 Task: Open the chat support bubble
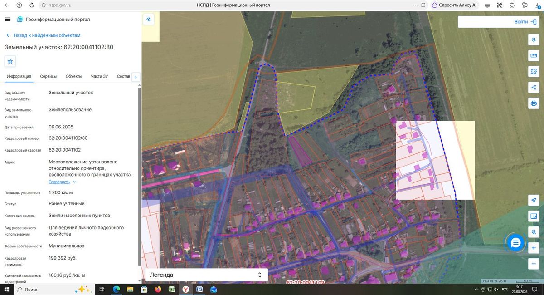515,243
